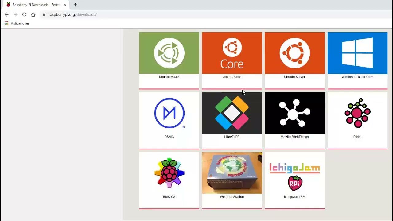The height and width of the screenshot is (221, 393).
Task: Open a new tab with the plus button
Action: click(x=75, y=5)
